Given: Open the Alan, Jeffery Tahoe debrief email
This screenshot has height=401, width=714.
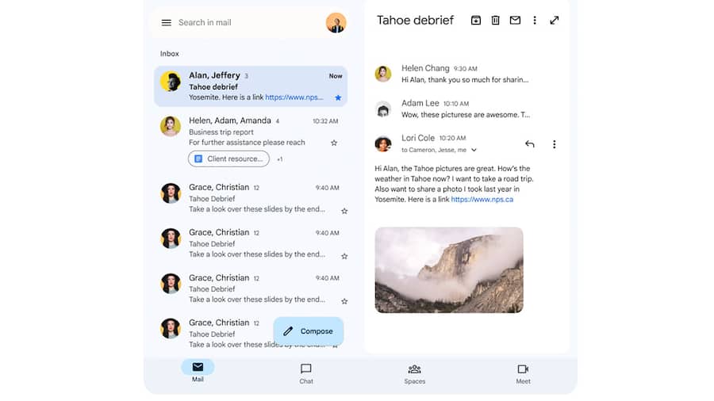Looking at the screenshot, I should coord(251,86).
